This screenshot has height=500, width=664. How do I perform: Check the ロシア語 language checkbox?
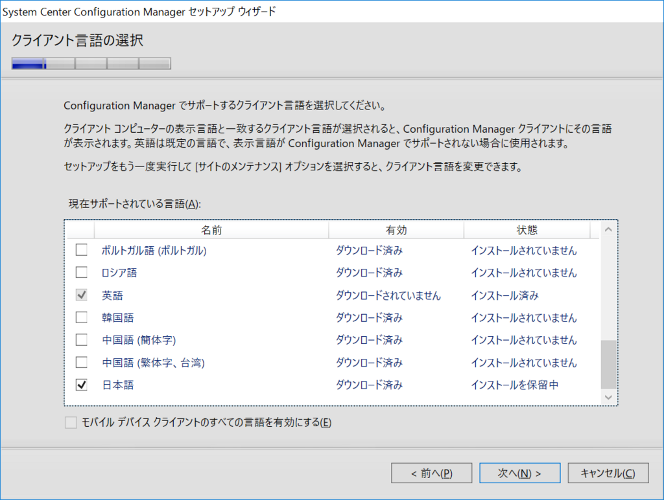[x=81, y=272]
